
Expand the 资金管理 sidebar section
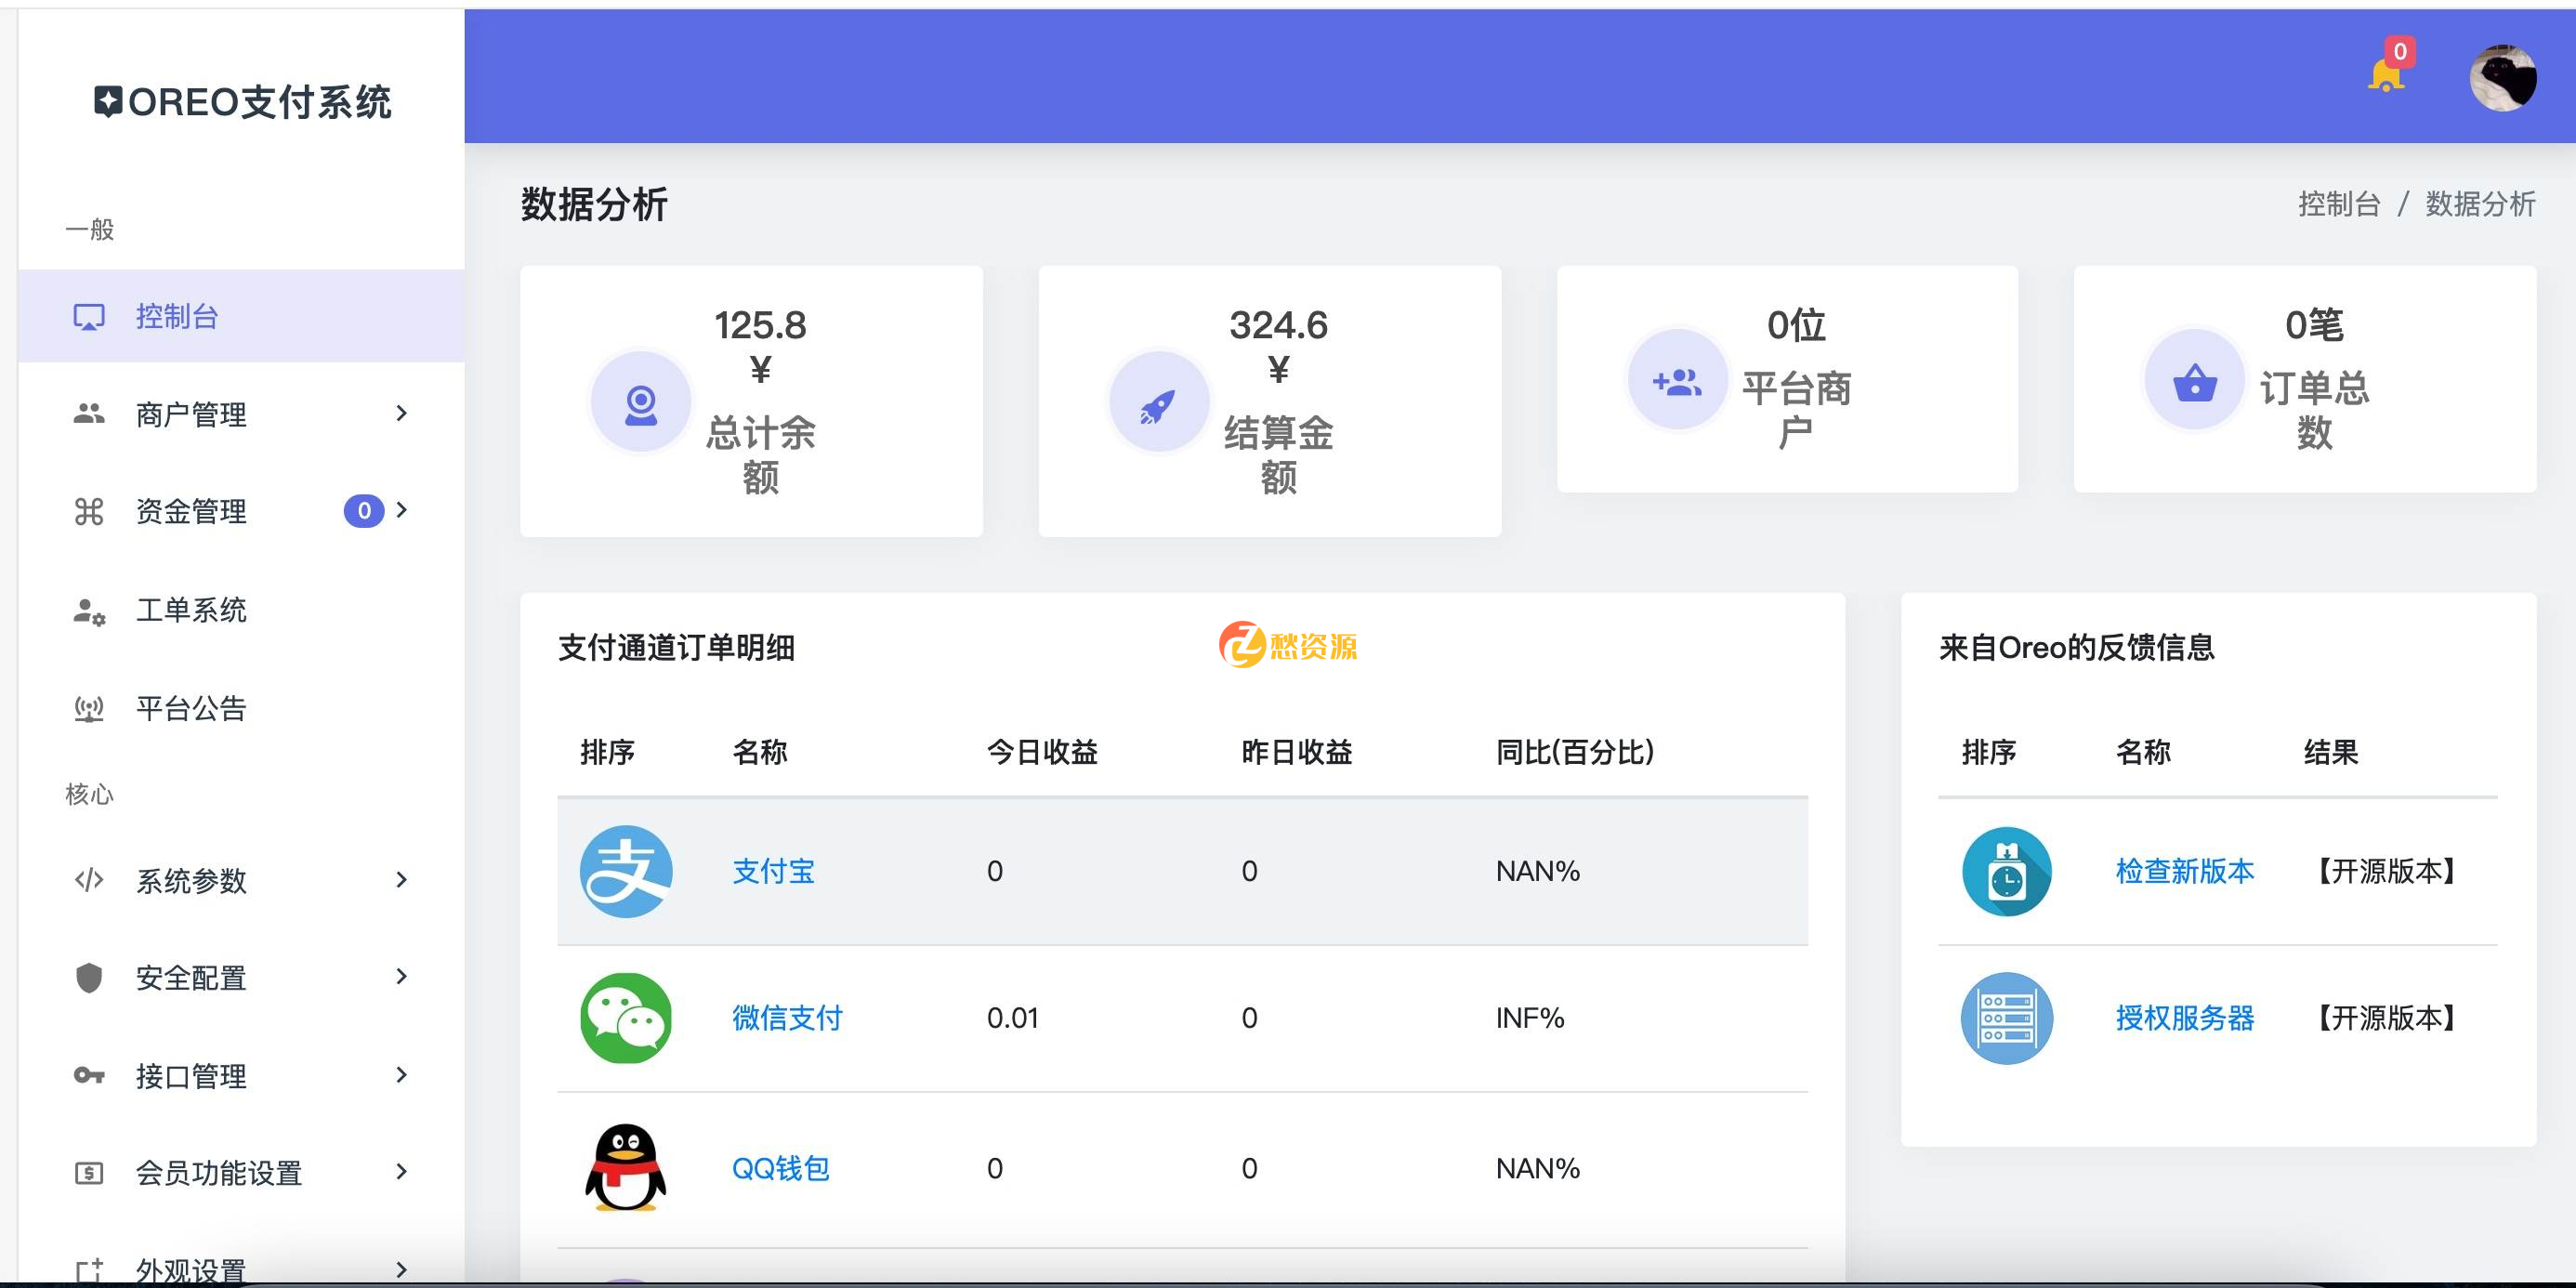point(191,512)
